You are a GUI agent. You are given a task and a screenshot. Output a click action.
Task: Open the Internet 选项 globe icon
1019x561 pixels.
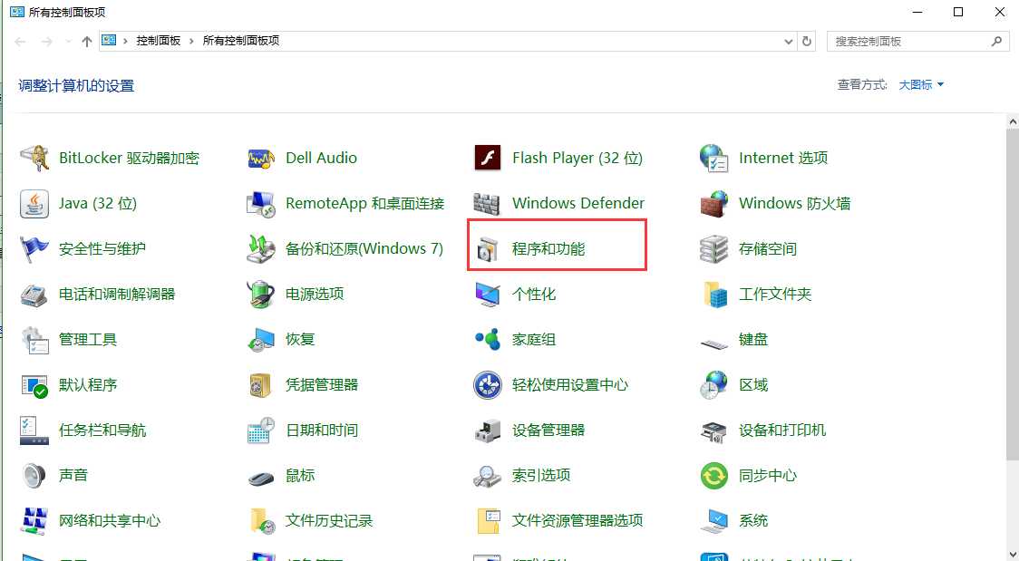(714, 158)
